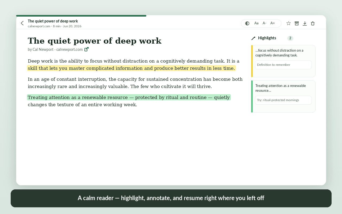Screen dimensions: 342x214
Task: Edit the 'Try: ritual-protected mornings' note field
Action: [283, 100]
